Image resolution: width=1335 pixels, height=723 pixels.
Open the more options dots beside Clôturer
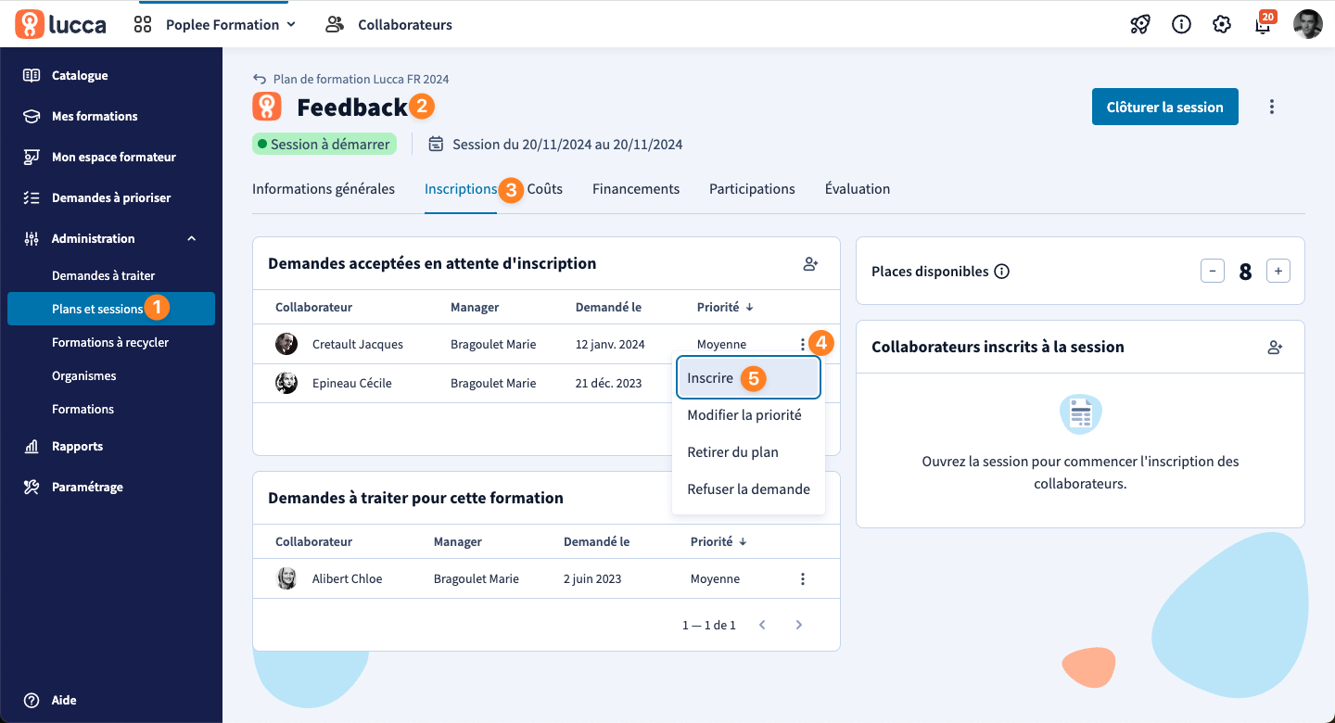coord(1272,107)
